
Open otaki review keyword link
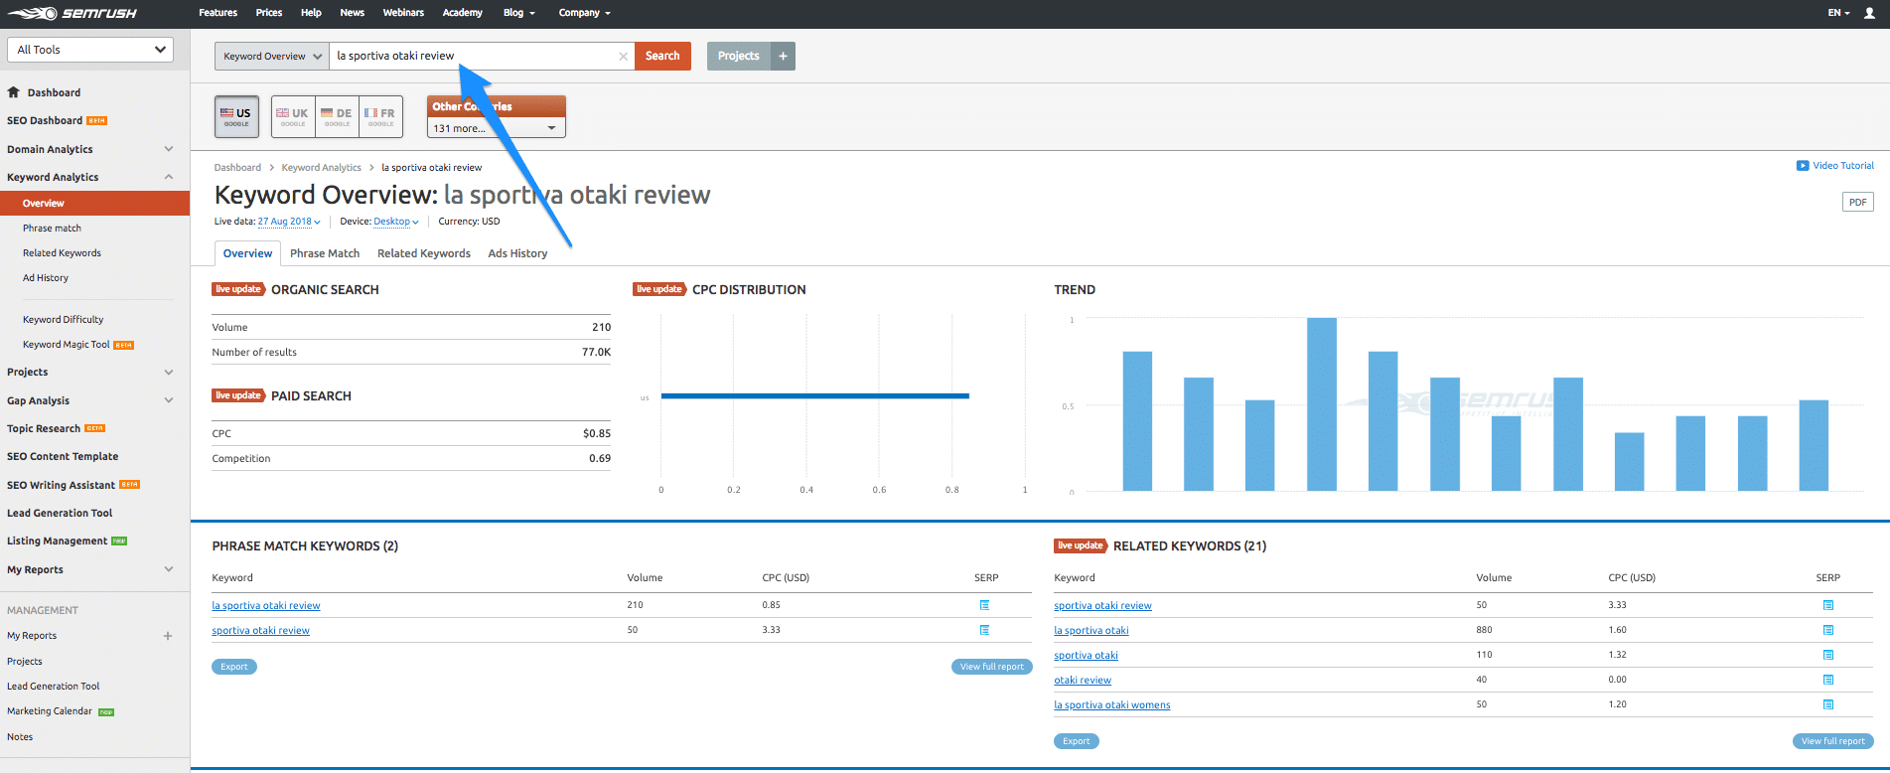pos(1083,681)
